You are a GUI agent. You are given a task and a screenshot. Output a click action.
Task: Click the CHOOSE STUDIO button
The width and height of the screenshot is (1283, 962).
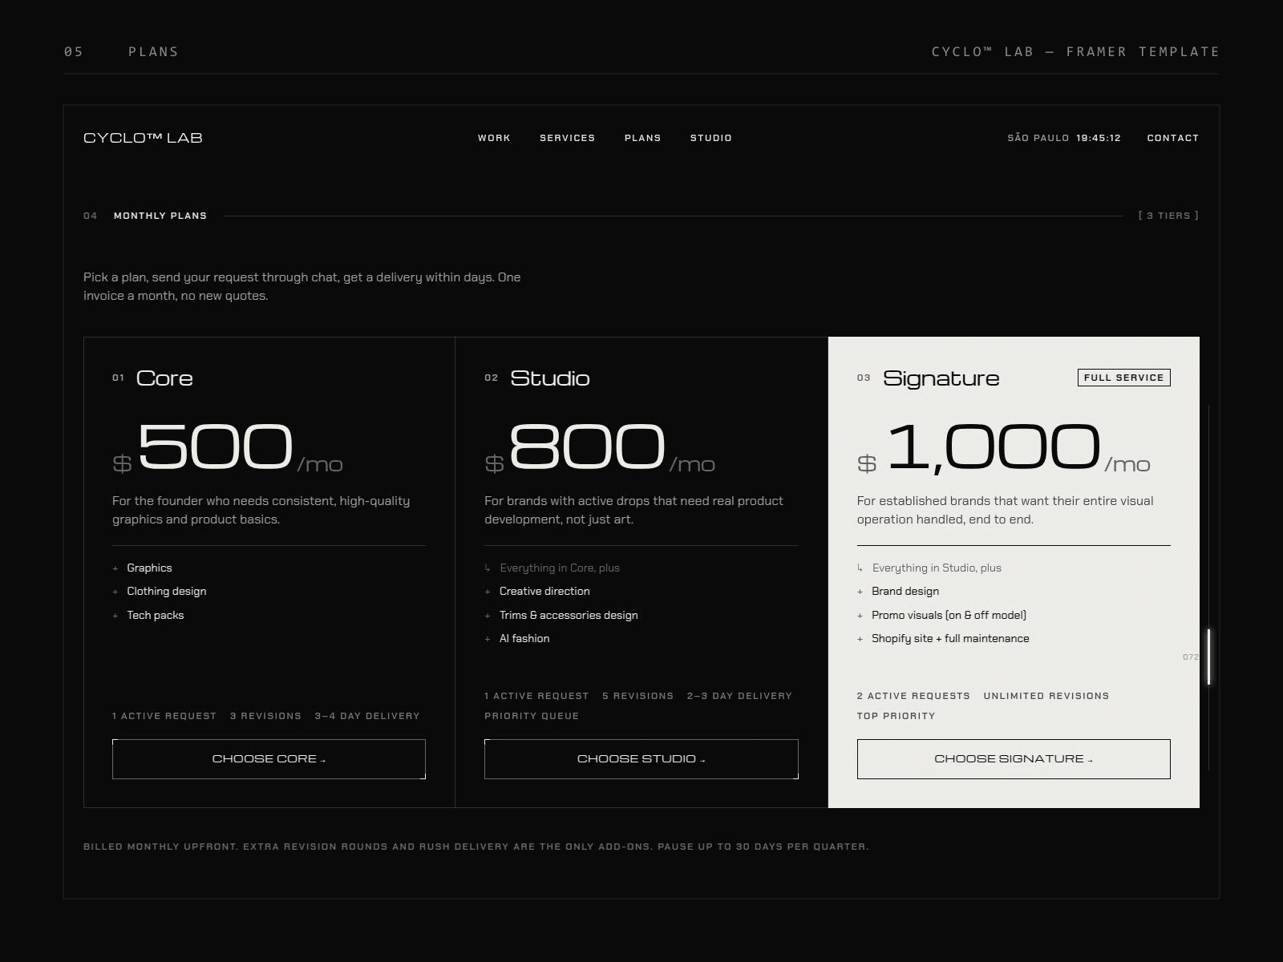(x=641, y=758)
